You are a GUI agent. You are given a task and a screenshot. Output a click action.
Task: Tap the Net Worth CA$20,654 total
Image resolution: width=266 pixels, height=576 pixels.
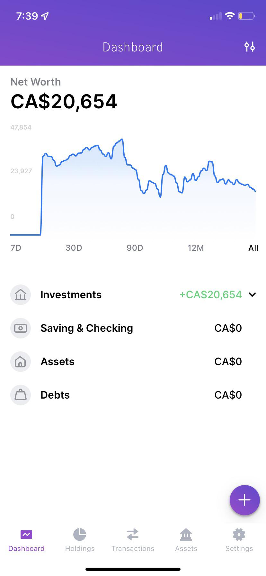64,102
